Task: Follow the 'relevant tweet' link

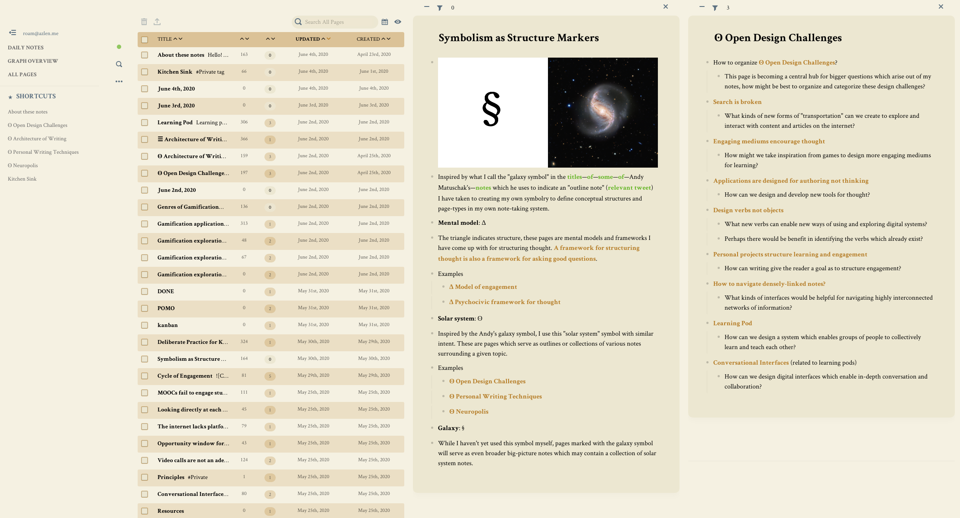Action: 629,188
